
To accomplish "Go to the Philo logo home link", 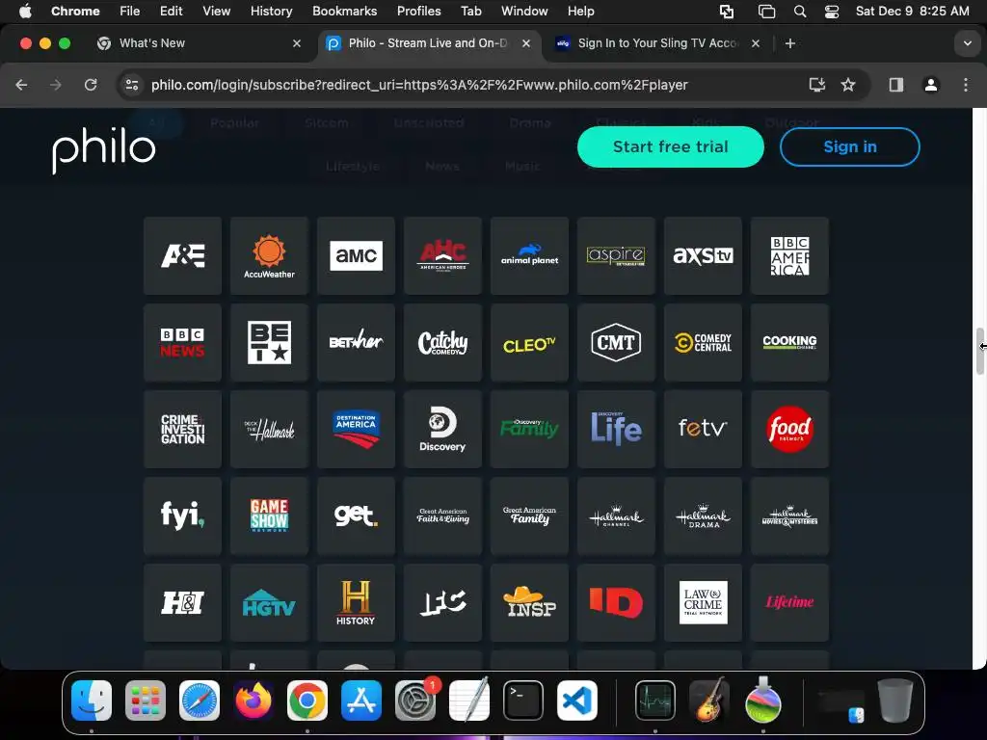I will tap(104, 149).
